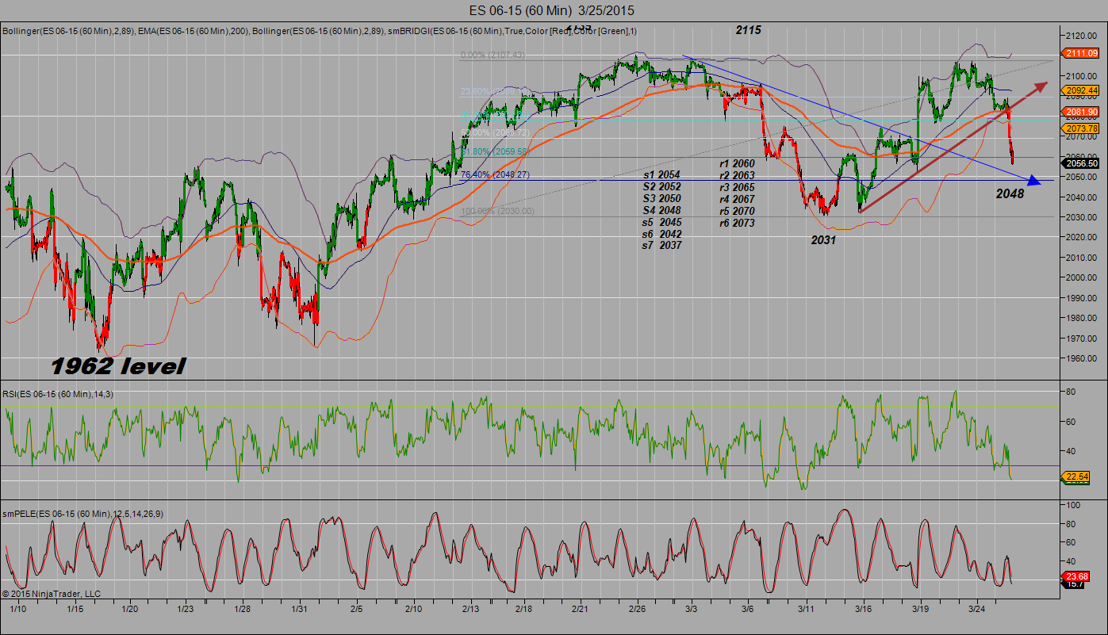Select the 'S3 2050' support label
This screenshot has height=635, width=1108.
tap(661, 198)
